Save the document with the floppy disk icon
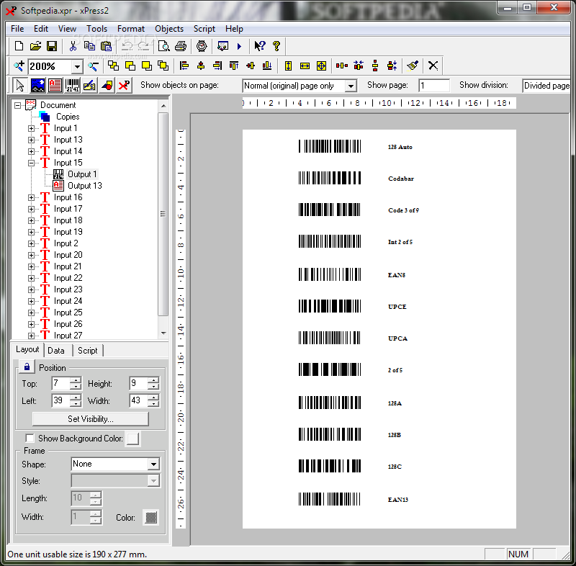Screen dimensions: 576x566 click(x=52, y=46)
